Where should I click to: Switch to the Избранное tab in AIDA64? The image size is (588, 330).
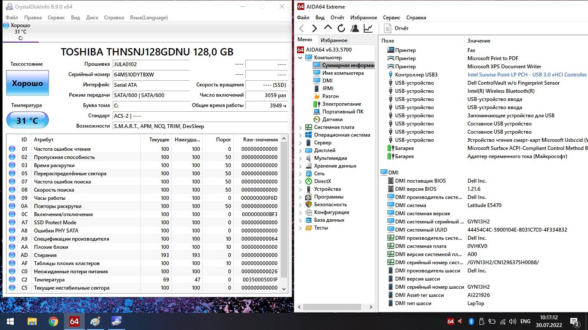point(334,40)
